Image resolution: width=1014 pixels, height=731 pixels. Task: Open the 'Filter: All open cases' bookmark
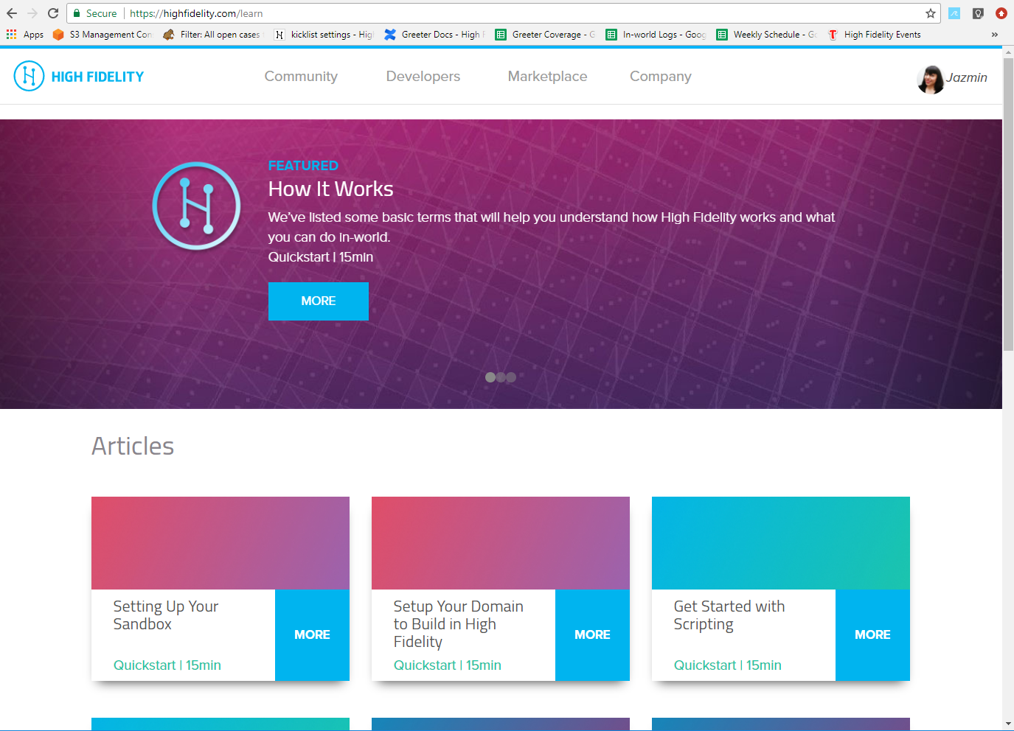(x=212, y=34)
